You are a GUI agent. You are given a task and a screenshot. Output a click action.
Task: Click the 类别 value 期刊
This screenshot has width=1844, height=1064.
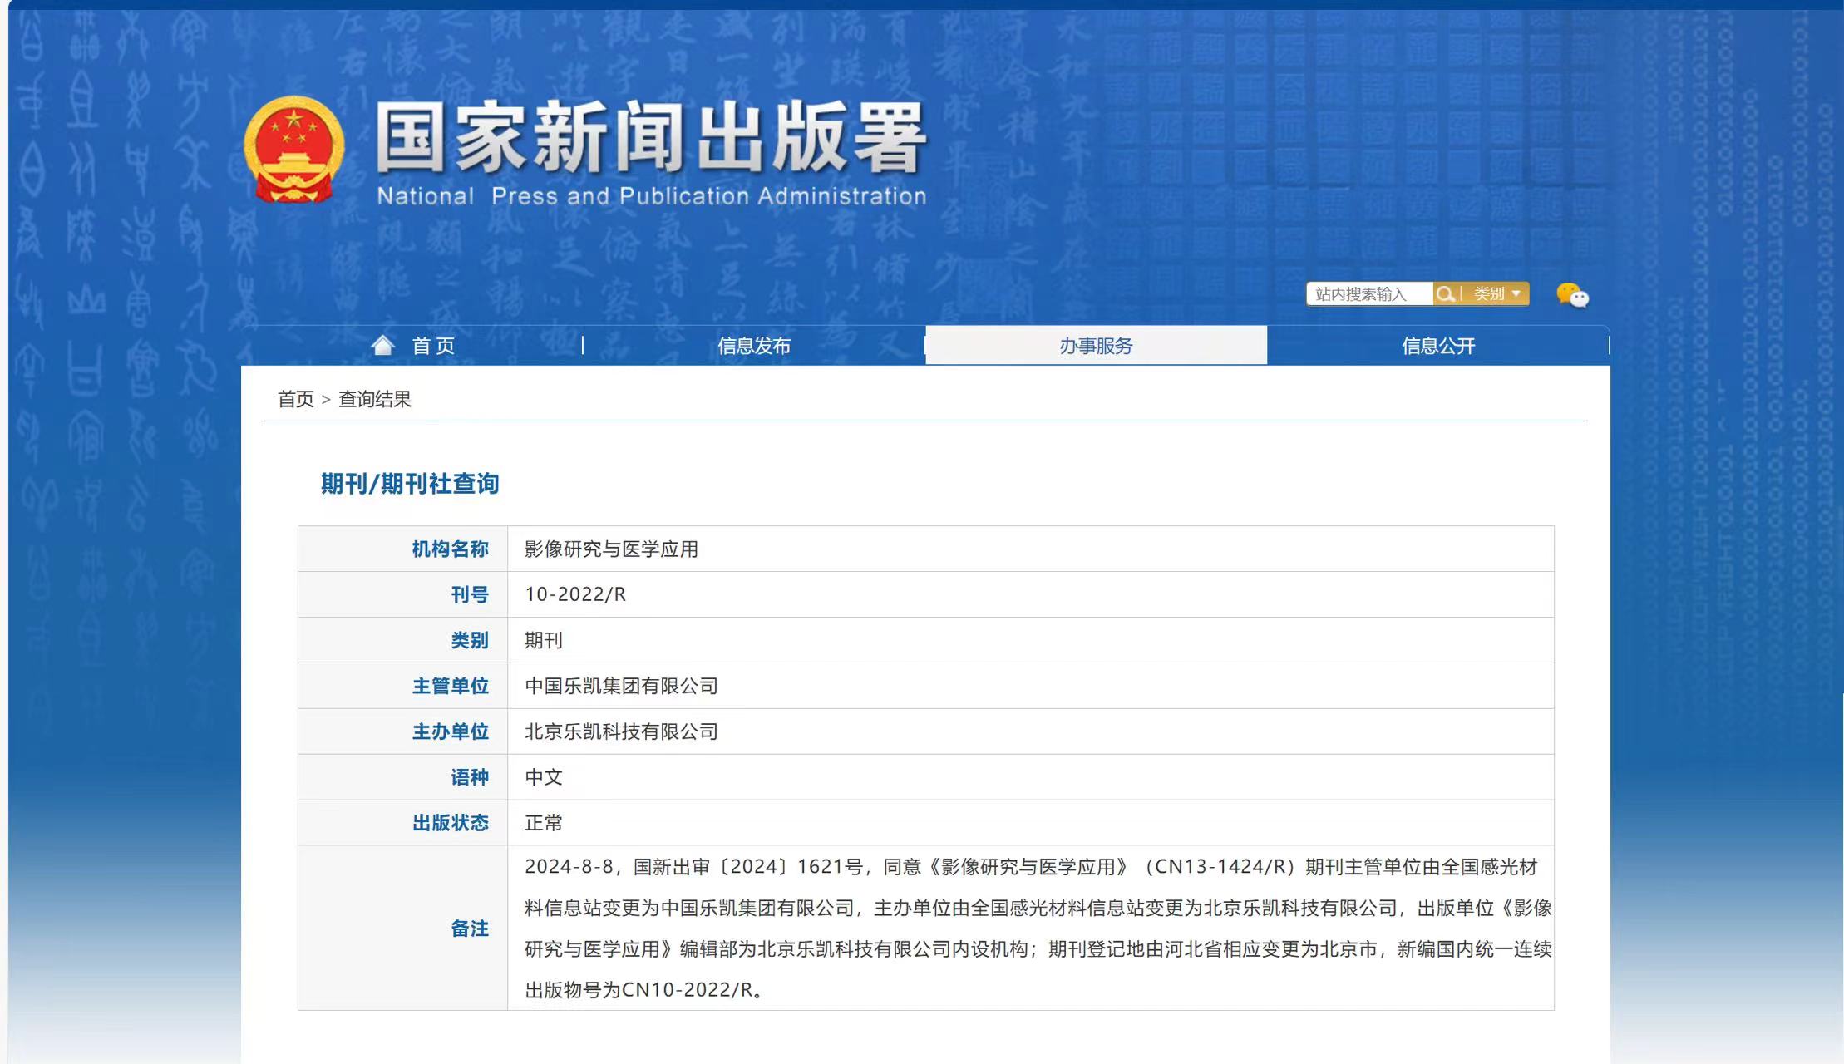click(544, 640)
